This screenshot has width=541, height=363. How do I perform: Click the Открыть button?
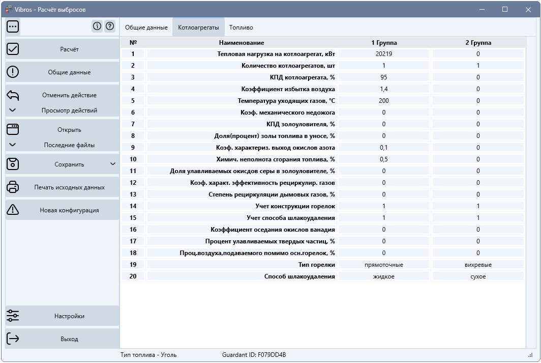click(69, 129)
